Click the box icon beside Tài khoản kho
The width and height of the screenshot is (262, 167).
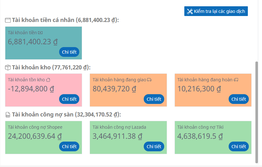(8, 67)
